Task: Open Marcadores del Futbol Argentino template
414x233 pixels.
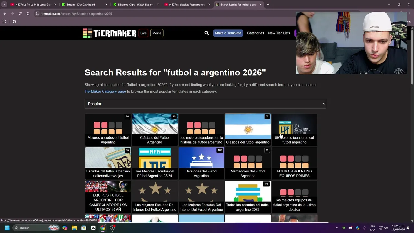Action: [248, 163]
